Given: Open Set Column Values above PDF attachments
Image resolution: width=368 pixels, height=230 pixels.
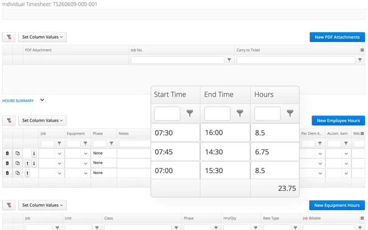Looking at the screenshot, I should coord(42,37).
